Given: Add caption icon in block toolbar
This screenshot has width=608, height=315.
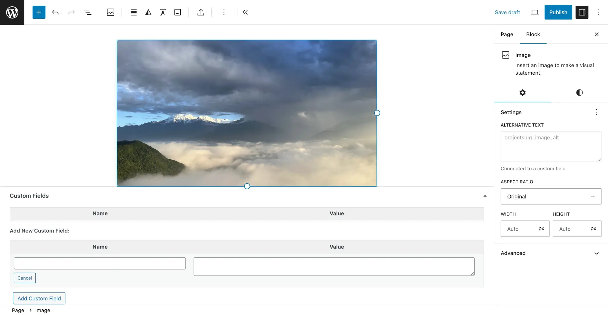Looking at the screenshot, I should pyautogui.click(x=178, y=12).
